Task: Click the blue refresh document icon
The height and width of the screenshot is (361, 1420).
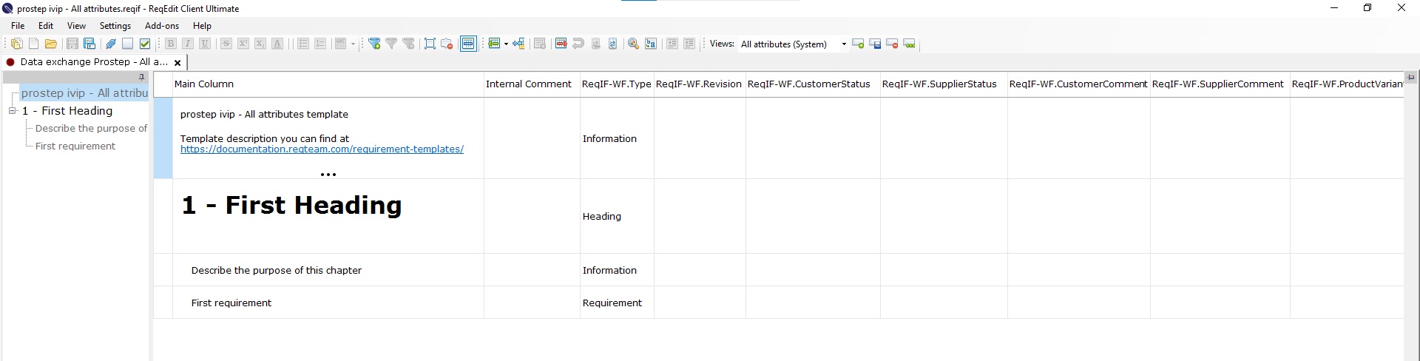Action: coord(612,44)
